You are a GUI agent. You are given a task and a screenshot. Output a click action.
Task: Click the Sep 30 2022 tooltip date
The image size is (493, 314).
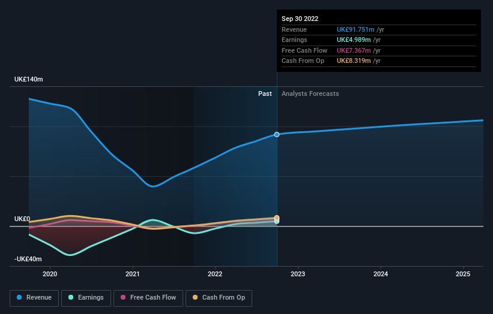[x=300, y=19]
